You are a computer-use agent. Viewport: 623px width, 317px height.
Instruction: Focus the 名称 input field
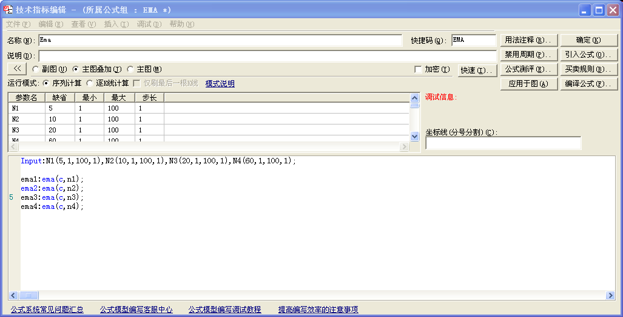coord(221,40)
